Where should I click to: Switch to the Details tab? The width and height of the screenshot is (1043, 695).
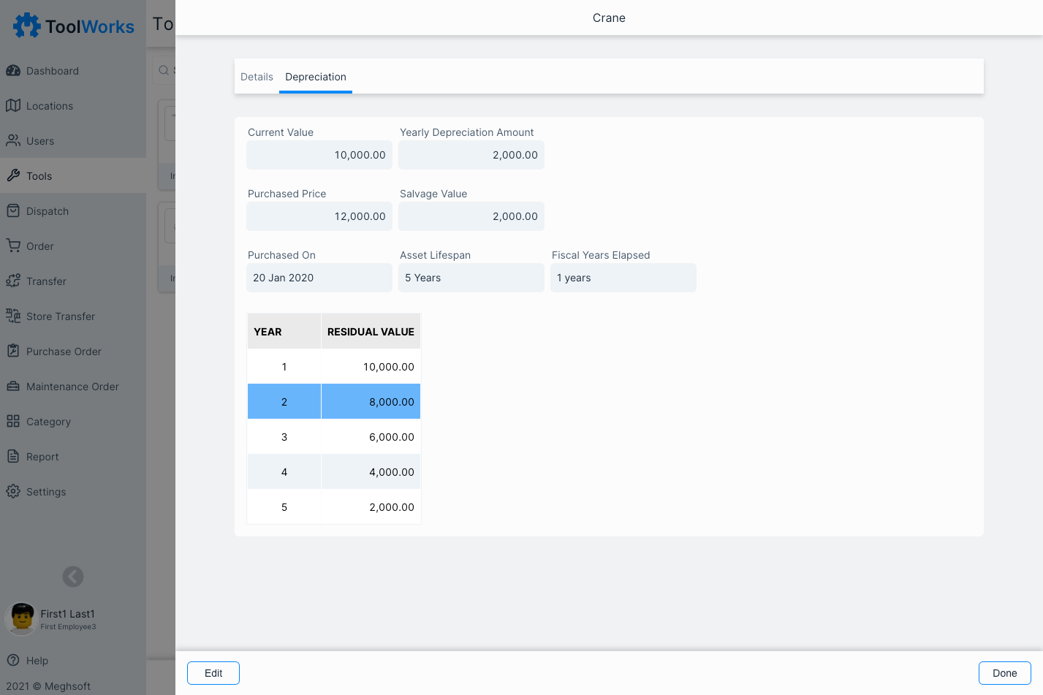[257, 77]
